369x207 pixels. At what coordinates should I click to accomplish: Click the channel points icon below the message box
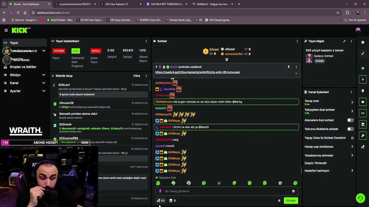coord(161,201)
